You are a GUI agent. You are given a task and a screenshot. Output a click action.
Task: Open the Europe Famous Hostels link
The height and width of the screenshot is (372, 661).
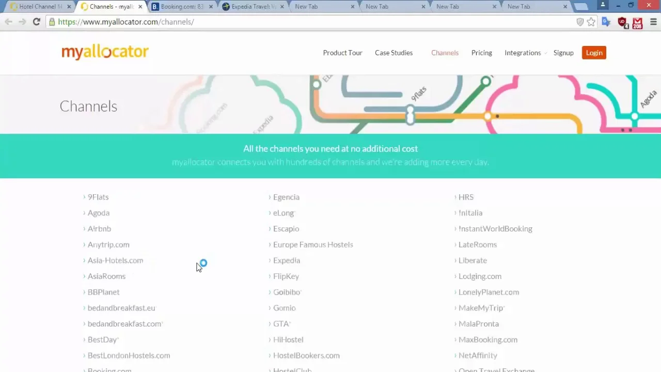(313, 244)
